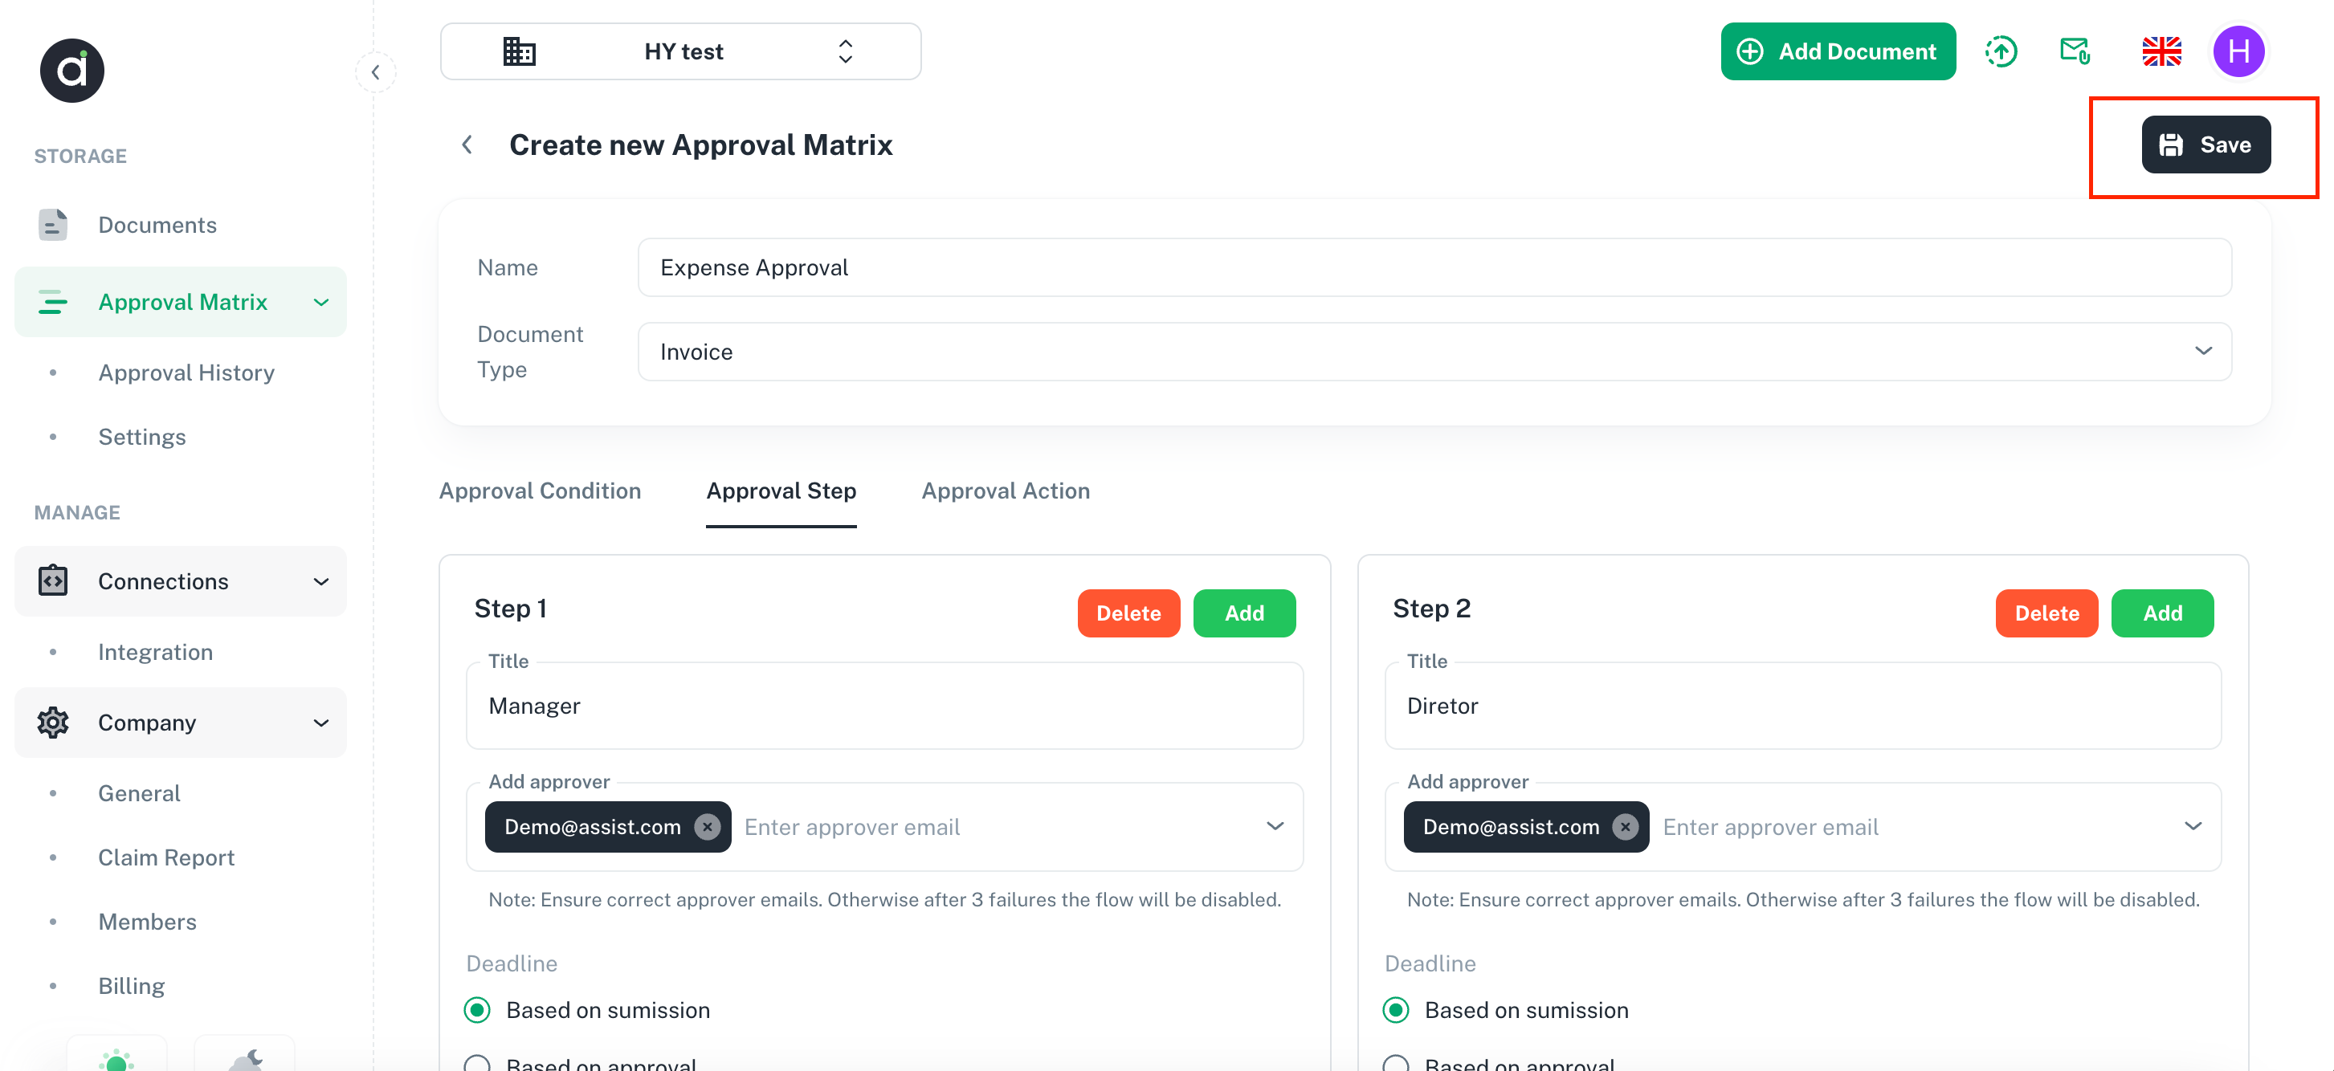Select Based on sumission in Step 2
2334x1071 pixels.
point(1396,1010)
